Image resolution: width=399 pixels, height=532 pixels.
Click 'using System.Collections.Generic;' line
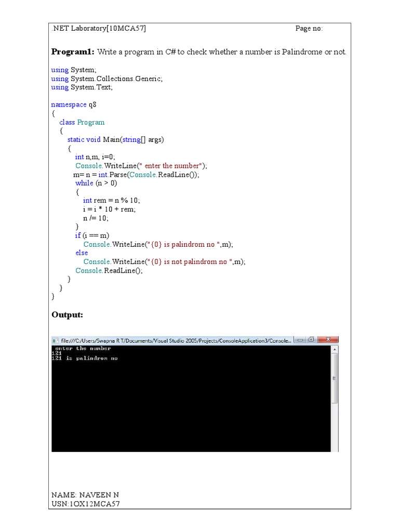click(107, 79)
